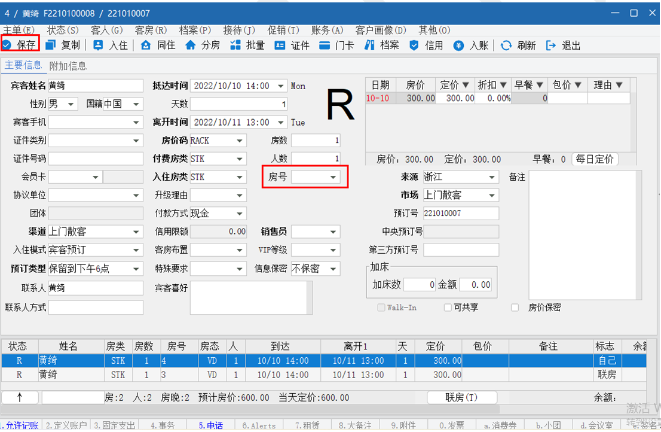661x432 pixels.
Task: Switch to the 附加信息 tab
Action: [x=68, y=66]
